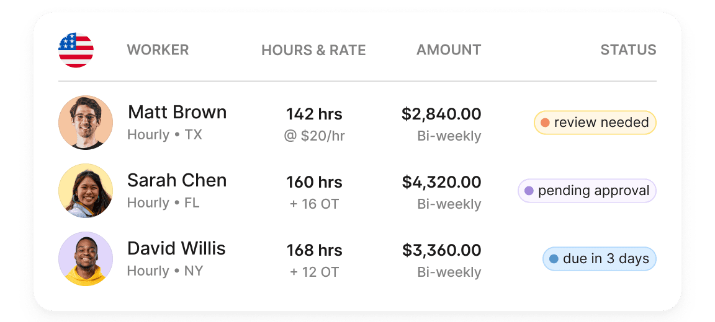Screen dimensions: 715x322
Task: Click the purple dot in pending approval badge
Action: (x=529, y=191)
